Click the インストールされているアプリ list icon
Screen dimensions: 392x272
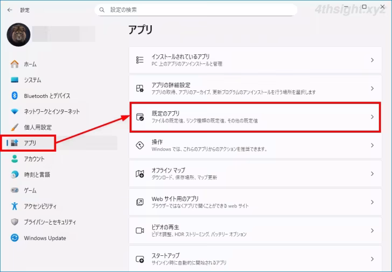coord(140,60)
